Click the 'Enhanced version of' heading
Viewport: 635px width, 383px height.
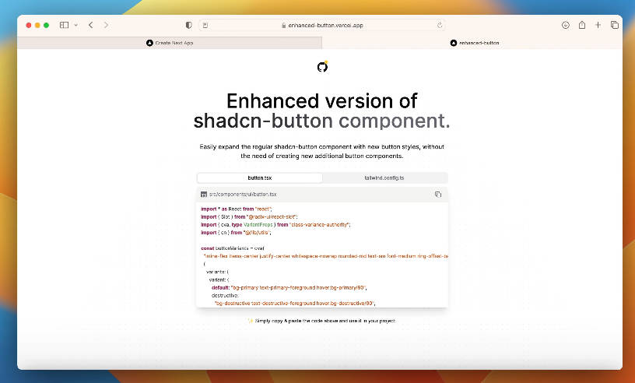click(322, 101)
